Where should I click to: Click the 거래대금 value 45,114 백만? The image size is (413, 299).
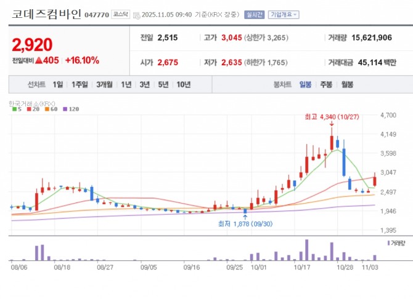(x=377, y=63)
